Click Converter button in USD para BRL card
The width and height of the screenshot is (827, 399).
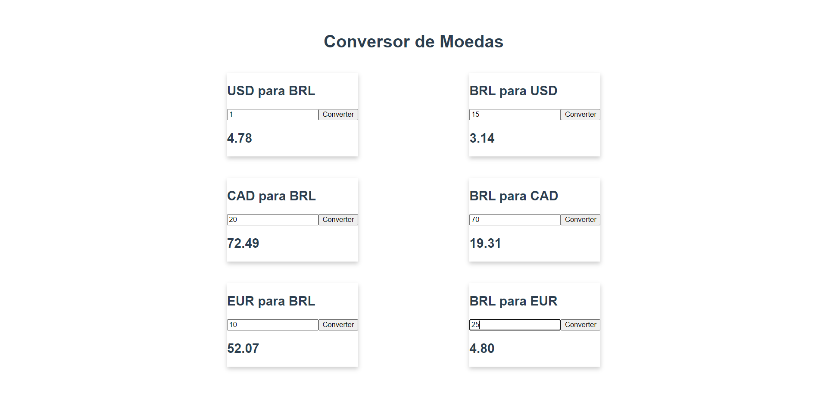338,115
